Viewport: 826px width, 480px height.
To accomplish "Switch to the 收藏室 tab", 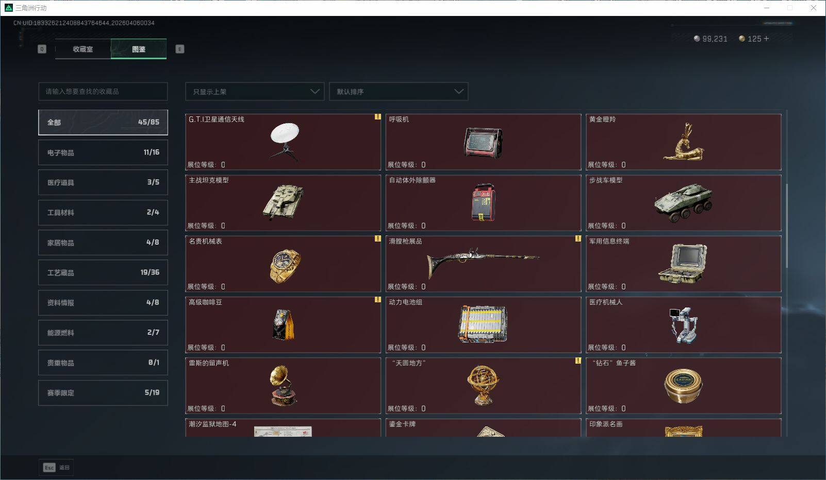I will (x=82, y=49).
